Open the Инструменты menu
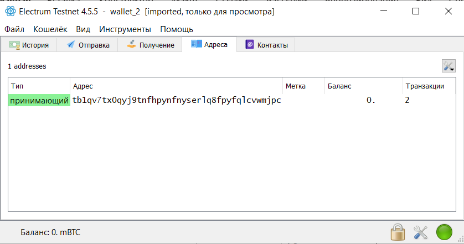 point(125,29)
